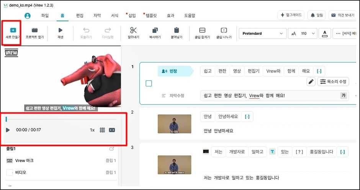Click the 새로 만들기 new project icon
Screen dimensions: 360x190
point(13,30)
